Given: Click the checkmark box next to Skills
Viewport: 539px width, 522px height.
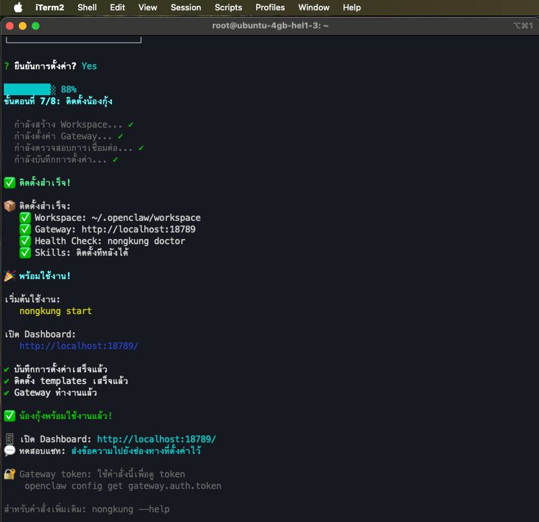Looking at the screenshot, I should [25, 253].
